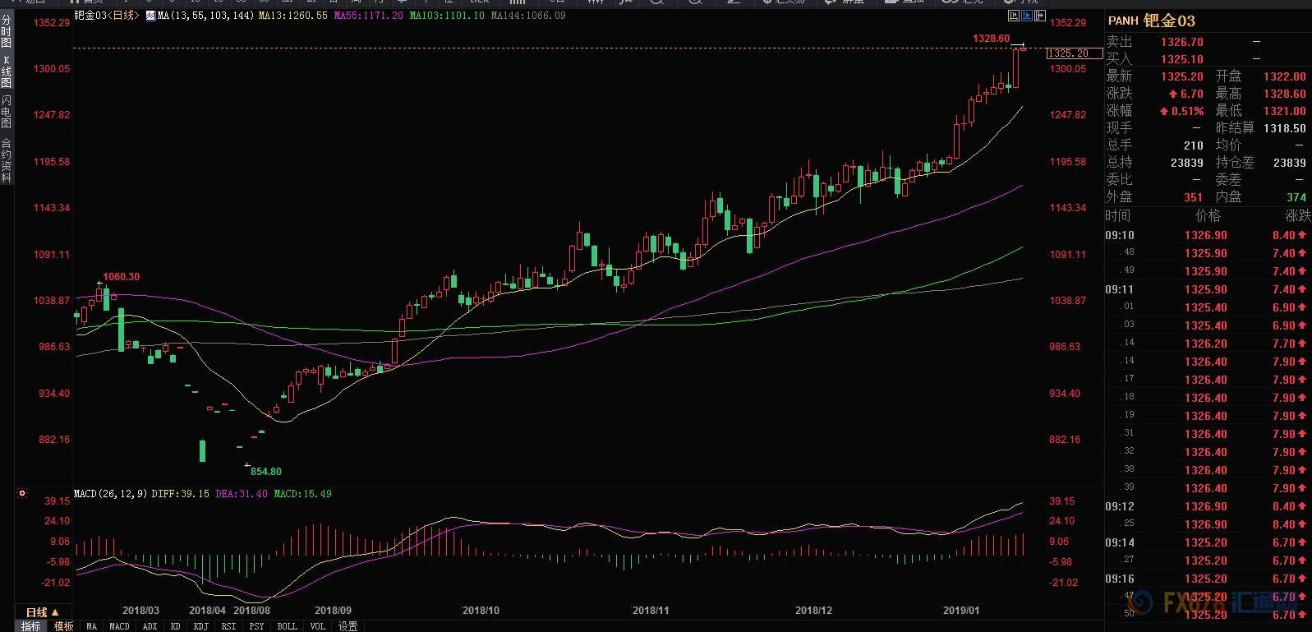Click the 外盘 value 351

[1193, 197]
